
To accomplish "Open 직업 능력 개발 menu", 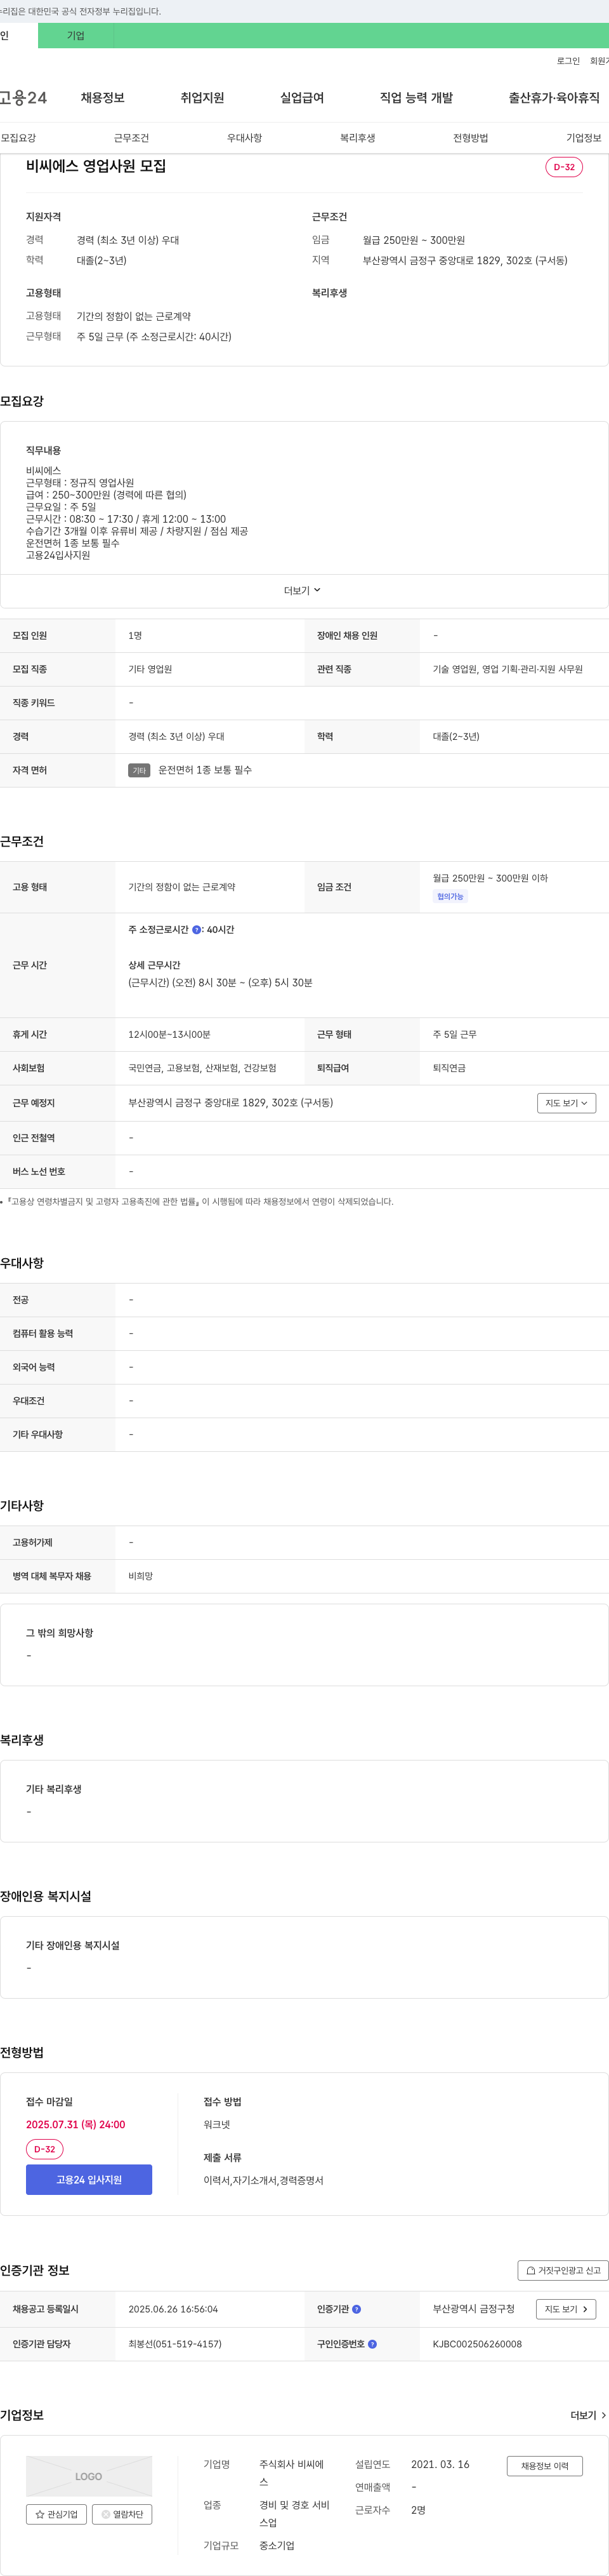I will [416, 98].
